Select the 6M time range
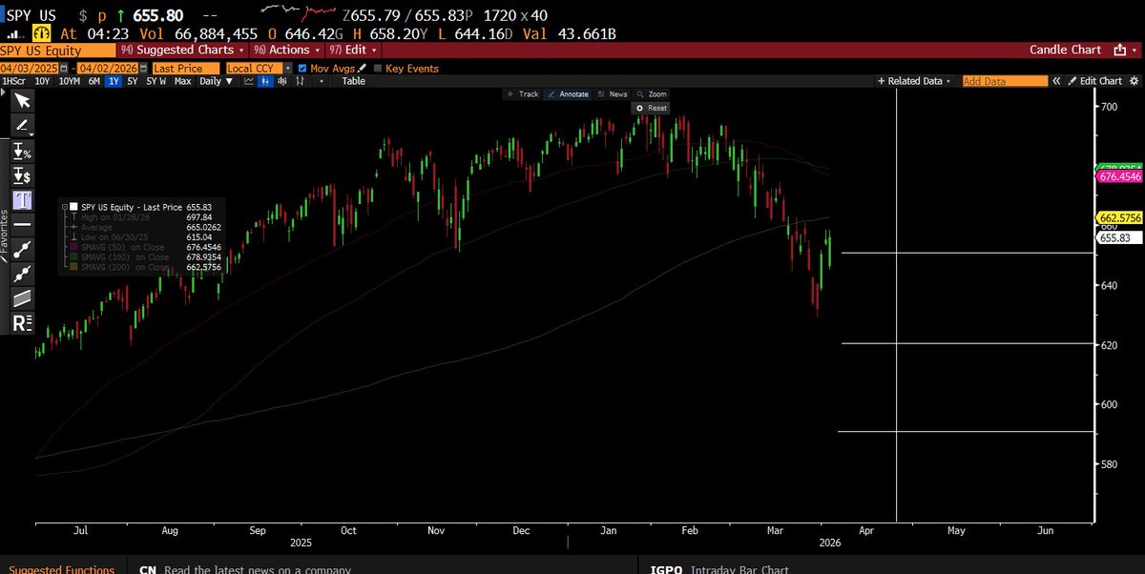This screenshot has height=574, width=1145. (94, 81)
